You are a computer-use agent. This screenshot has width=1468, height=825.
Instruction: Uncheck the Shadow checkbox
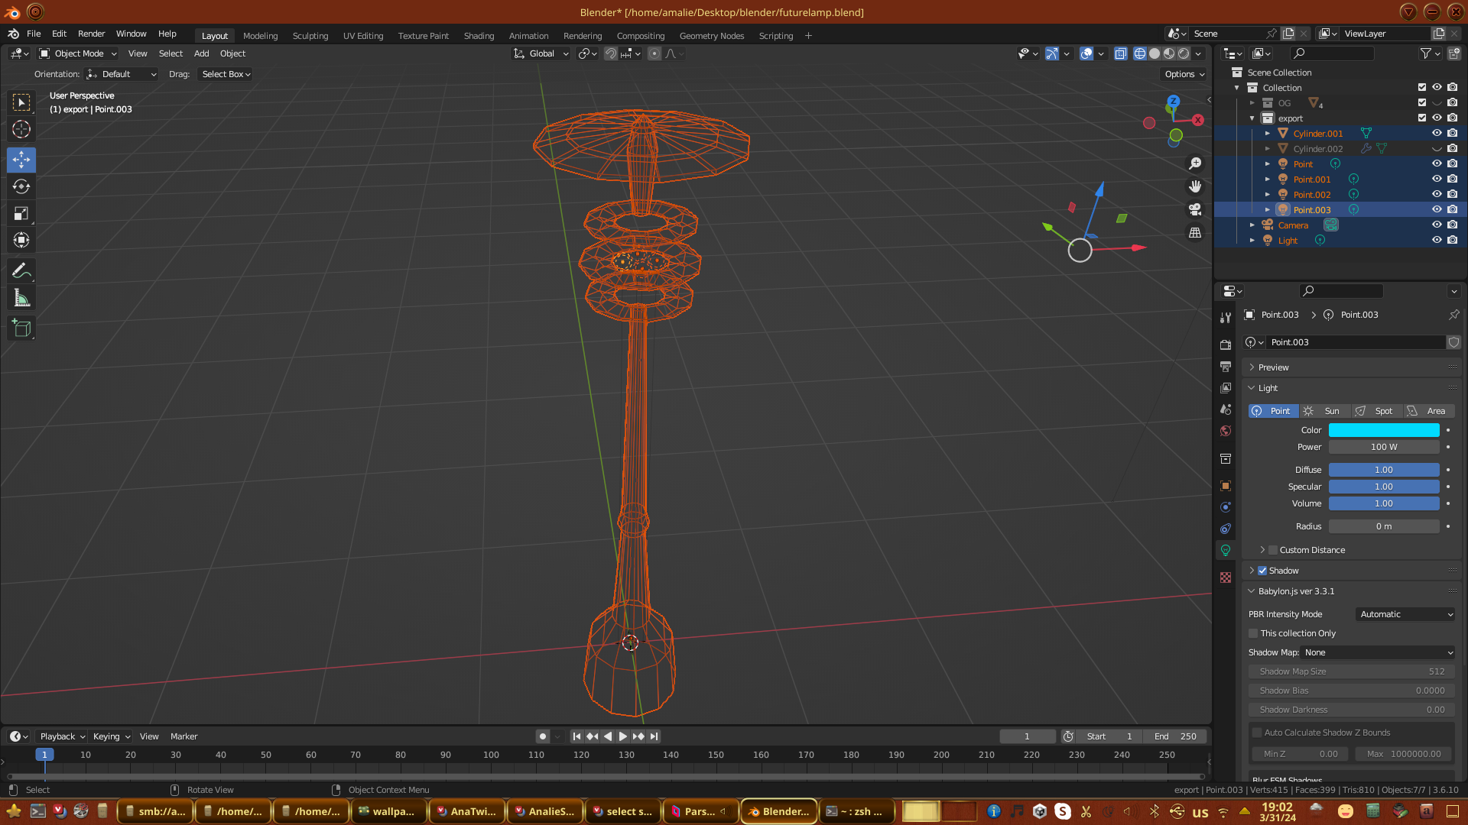pos(1262,571)
